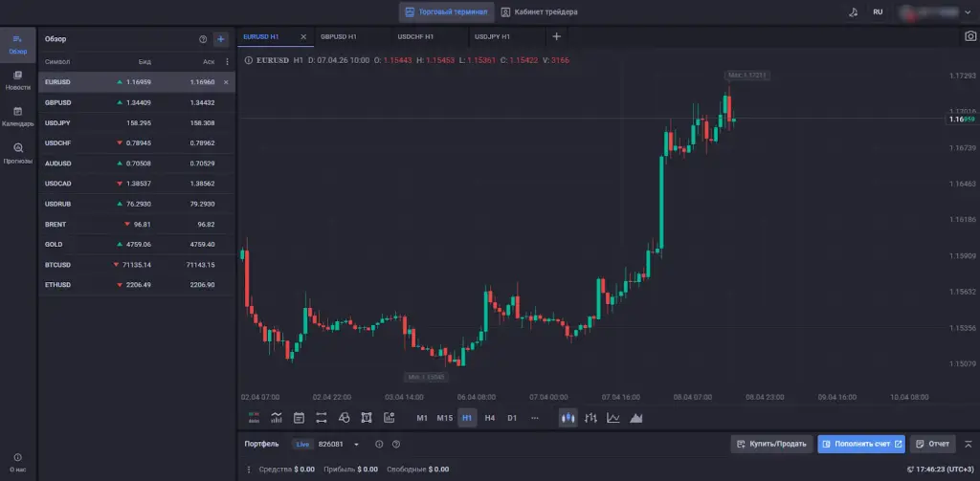Click the Live account badge

[x=302, y=444]
